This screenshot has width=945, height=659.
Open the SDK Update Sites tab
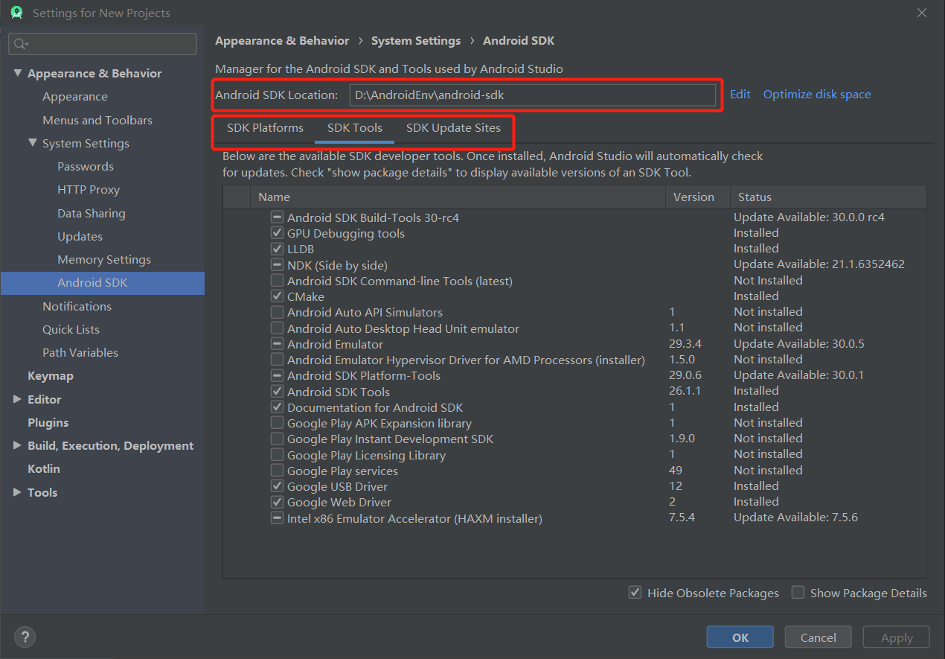pos(453,128)
